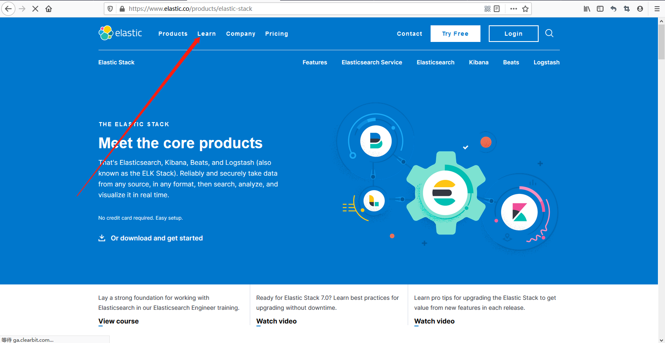
Task: Click the Contact link
Action: pyautogui.click(x=409, y=34)
